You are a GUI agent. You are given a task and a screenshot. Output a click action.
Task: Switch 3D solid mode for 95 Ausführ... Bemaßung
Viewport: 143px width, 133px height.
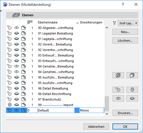point(24,77)
